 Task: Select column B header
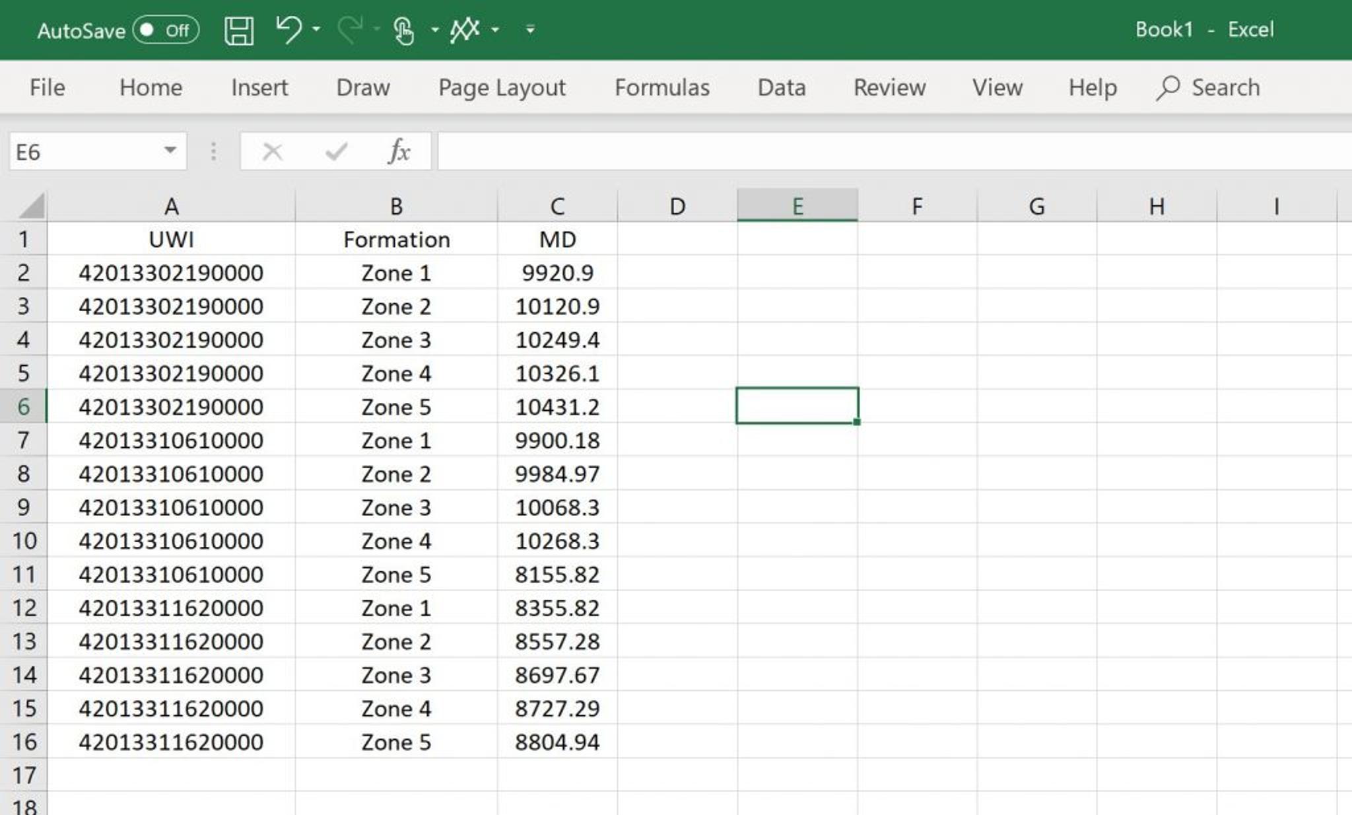(396, 205)
